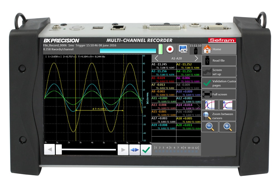Activate Full screen mode
279x187 pixels.
pyautogui.click(x=218, y=94)
